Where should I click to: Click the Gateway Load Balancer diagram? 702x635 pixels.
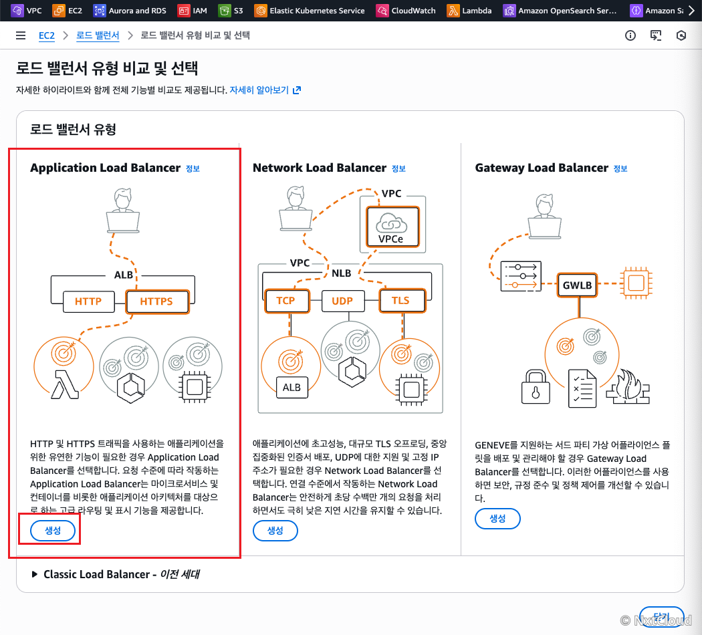point(571,301)
